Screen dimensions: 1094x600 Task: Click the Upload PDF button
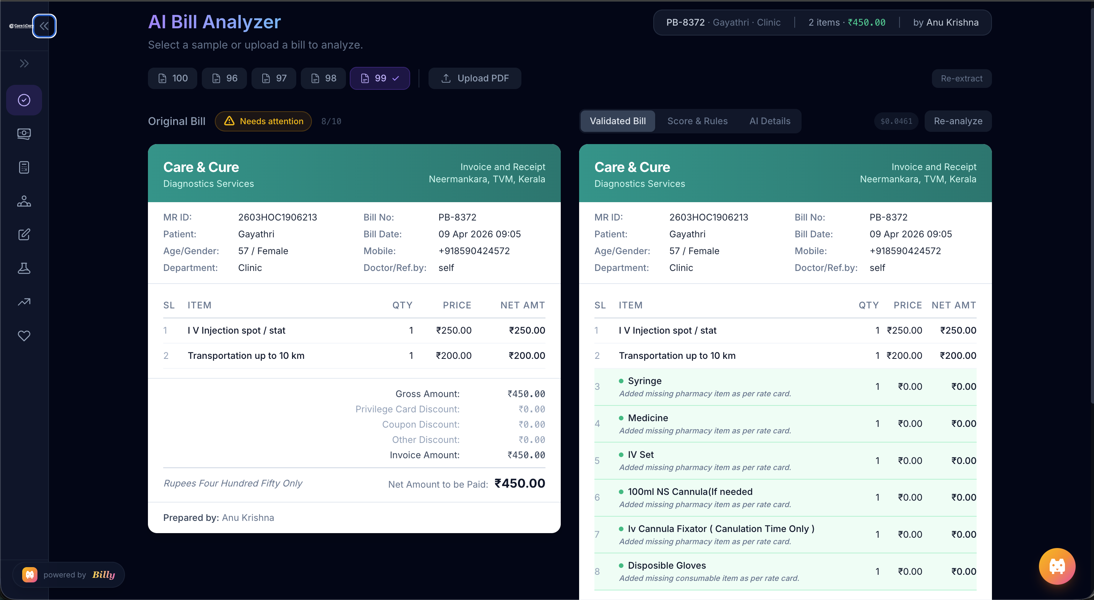474,78
